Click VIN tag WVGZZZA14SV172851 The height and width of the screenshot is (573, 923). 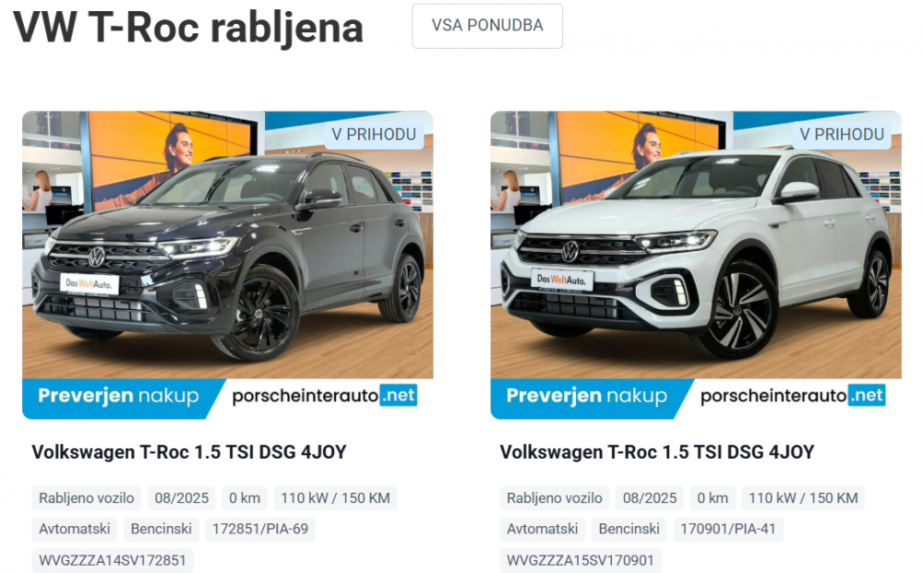(x=112, y=561)
